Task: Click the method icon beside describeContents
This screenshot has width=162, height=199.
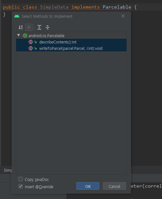Action: point(31,42)
